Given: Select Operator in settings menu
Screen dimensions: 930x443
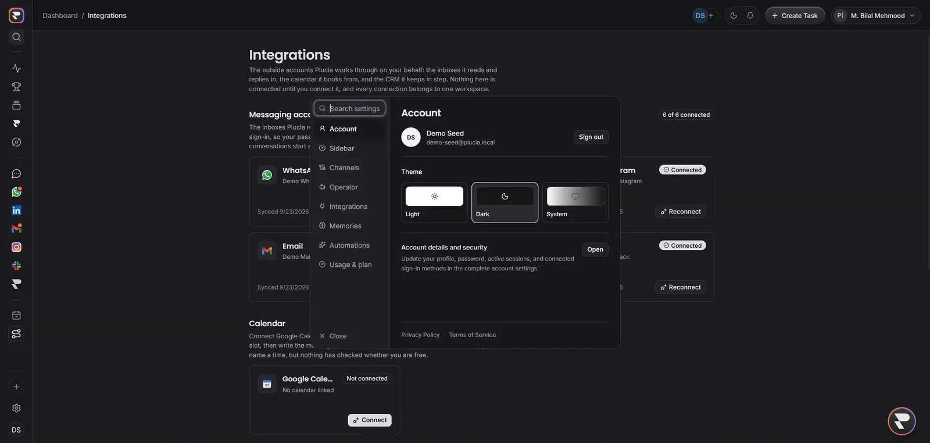Looking at the screenshot, I should tap(349, 187).
